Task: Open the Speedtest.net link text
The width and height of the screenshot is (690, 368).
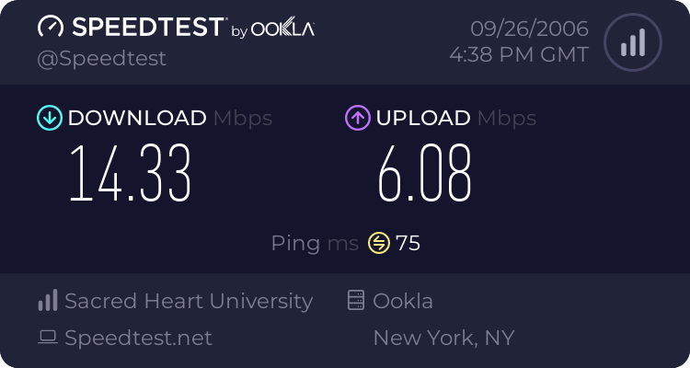Action: coord(139,338)
